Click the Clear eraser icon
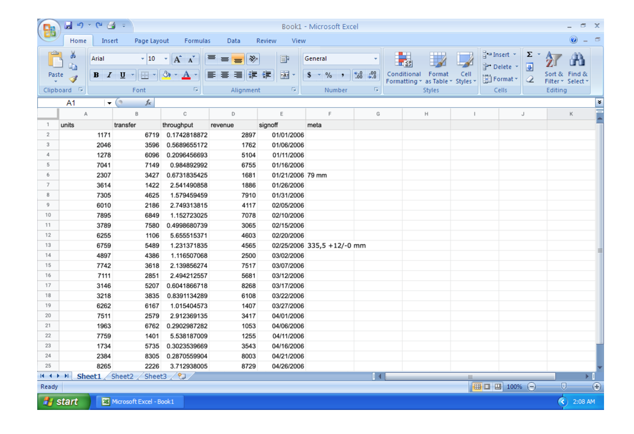Image resolution: width=634 pixels, height=434 pixels. click(x=530, y=79)
